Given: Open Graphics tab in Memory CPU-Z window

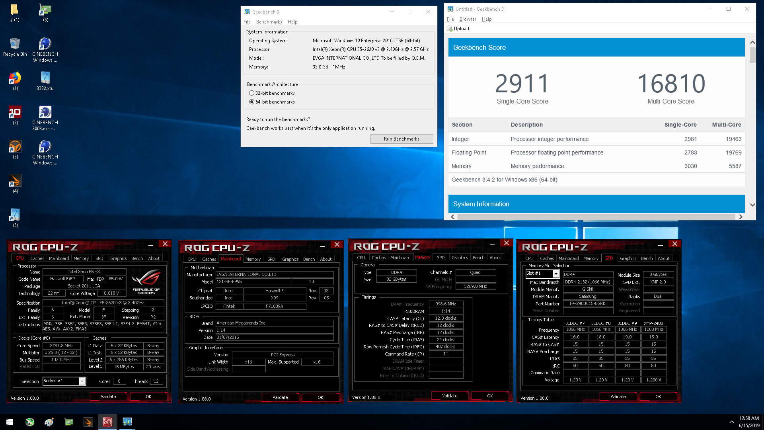Looking at the screenshot, I should pyautogui.click(x=460, y=258).
